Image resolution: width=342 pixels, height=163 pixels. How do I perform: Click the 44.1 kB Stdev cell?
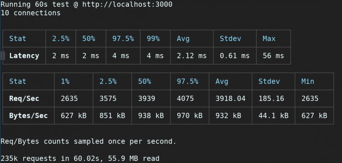pyautogui.click(x=273, y=116)
